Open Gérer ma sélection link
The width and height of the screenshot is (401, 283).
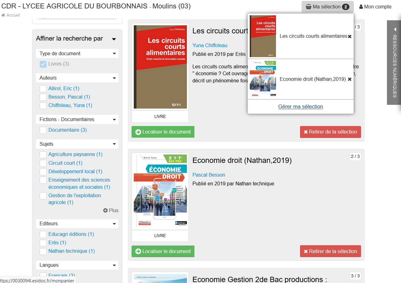(x=300, y=107)
